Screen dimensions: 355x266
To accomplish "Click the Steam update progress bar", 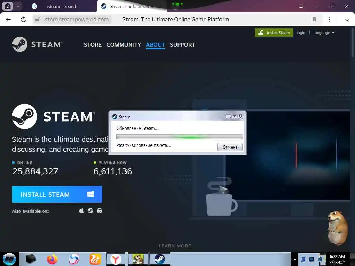I will [x=180, y=137].
